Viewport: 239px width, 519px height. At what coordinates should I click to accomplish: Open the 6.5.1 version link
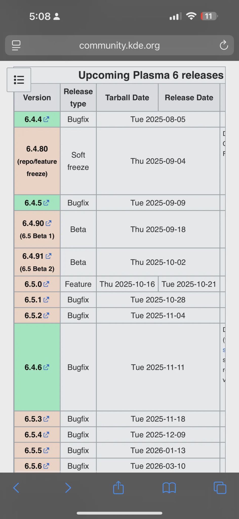pyautogui.click(x=37, y=300)
